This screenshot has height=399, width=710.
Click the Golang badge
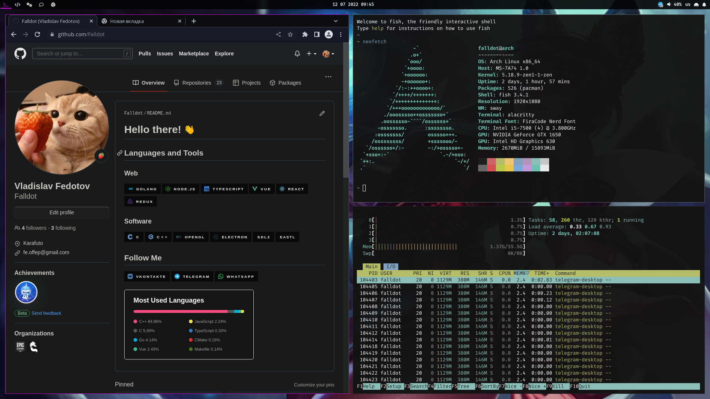pyautogui.click(x=142, y=189)
